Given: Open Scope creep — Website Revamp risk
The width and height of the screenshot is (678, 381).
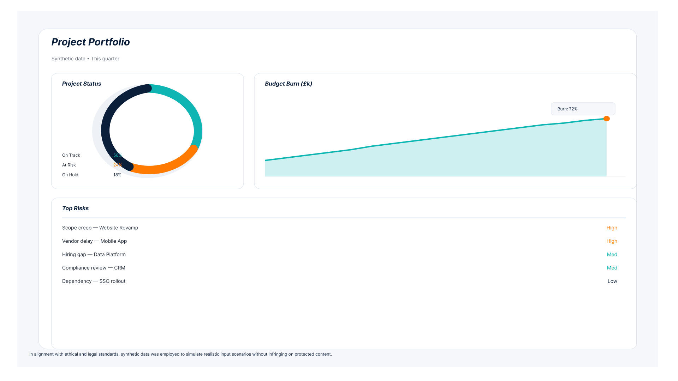Looking at the screenshot, I should [x=100, y=228].
